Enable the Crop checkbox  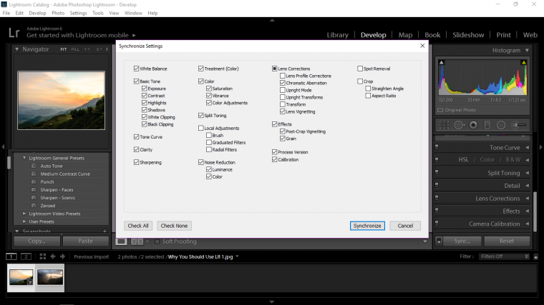point(360,81)
